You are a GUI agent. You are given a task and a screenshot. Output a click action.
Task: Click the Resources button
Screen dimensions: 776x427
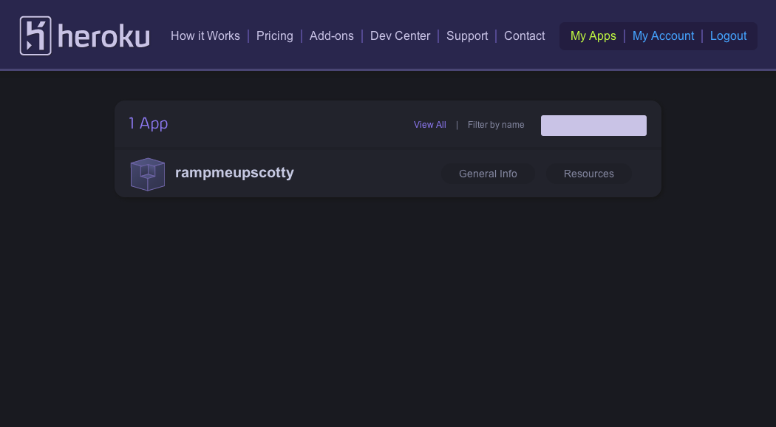[589, 174]
